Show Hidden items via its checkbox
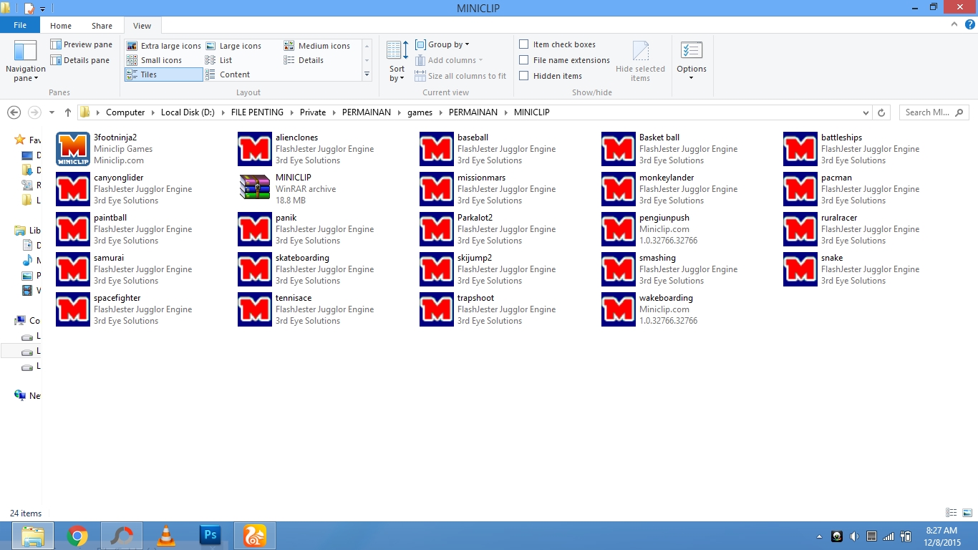Screen dimensions: 978x550 525,76
